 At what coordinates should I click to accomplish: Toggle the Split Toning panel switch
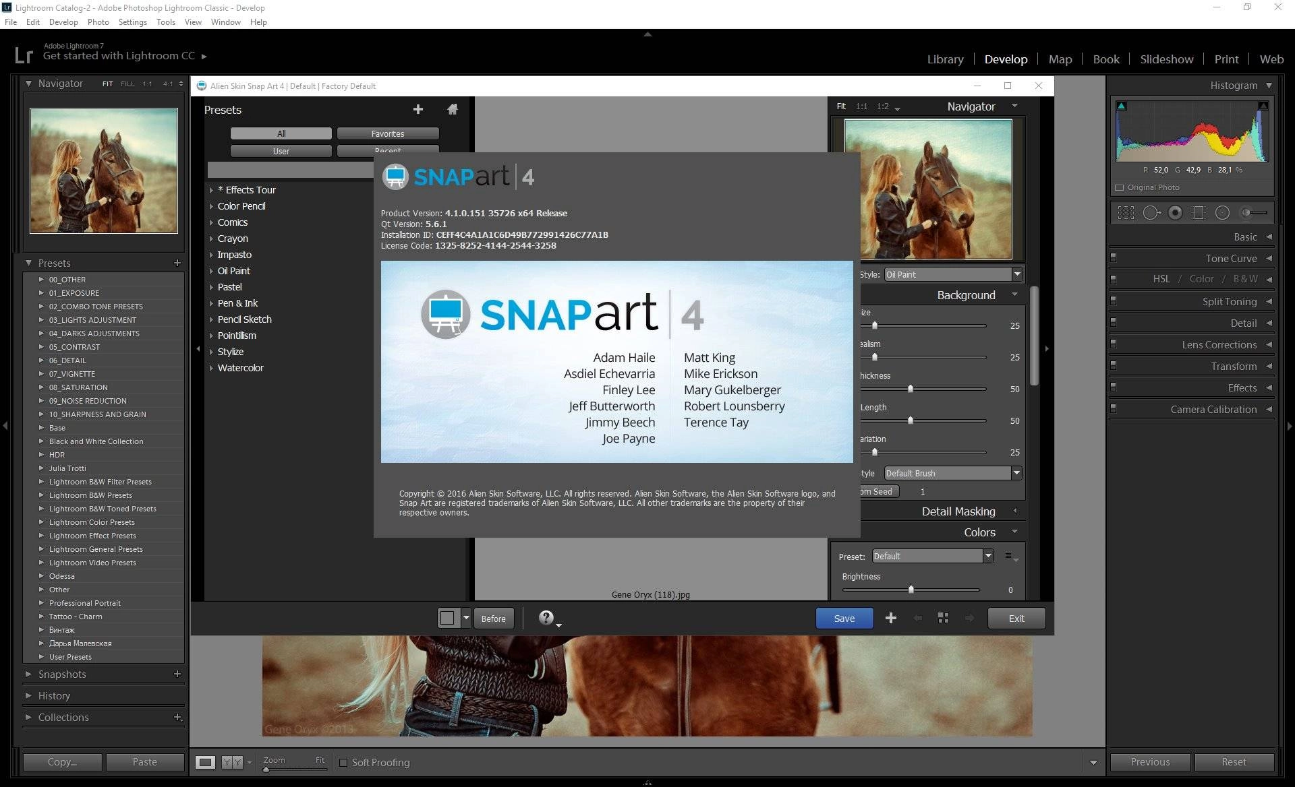point(1113,301)
